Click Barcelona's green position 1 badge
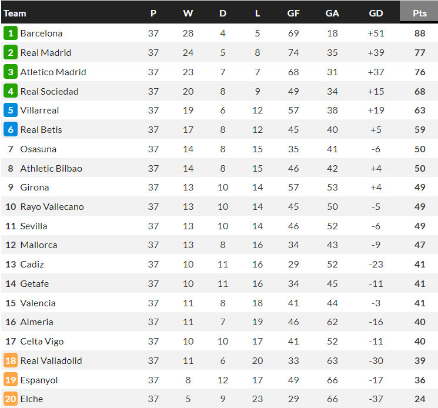The image size is (438, 408). [10, 34]
